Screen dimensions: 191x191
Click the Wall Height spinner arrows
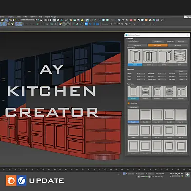pyautogui.click(x=186, y=79)
